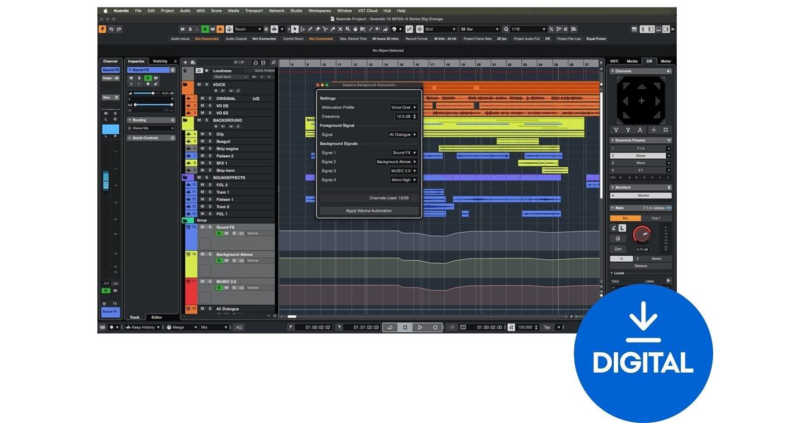Open the track list search magnifier
805x423 pixels.
click(272, 62)
